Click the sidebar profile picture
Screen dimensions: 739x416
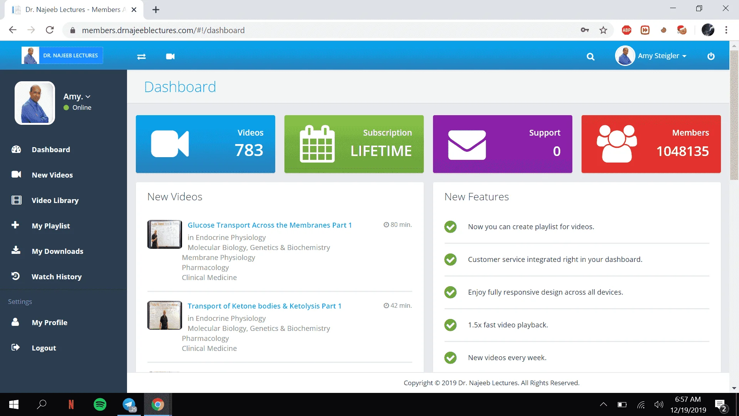click(35, 103)
